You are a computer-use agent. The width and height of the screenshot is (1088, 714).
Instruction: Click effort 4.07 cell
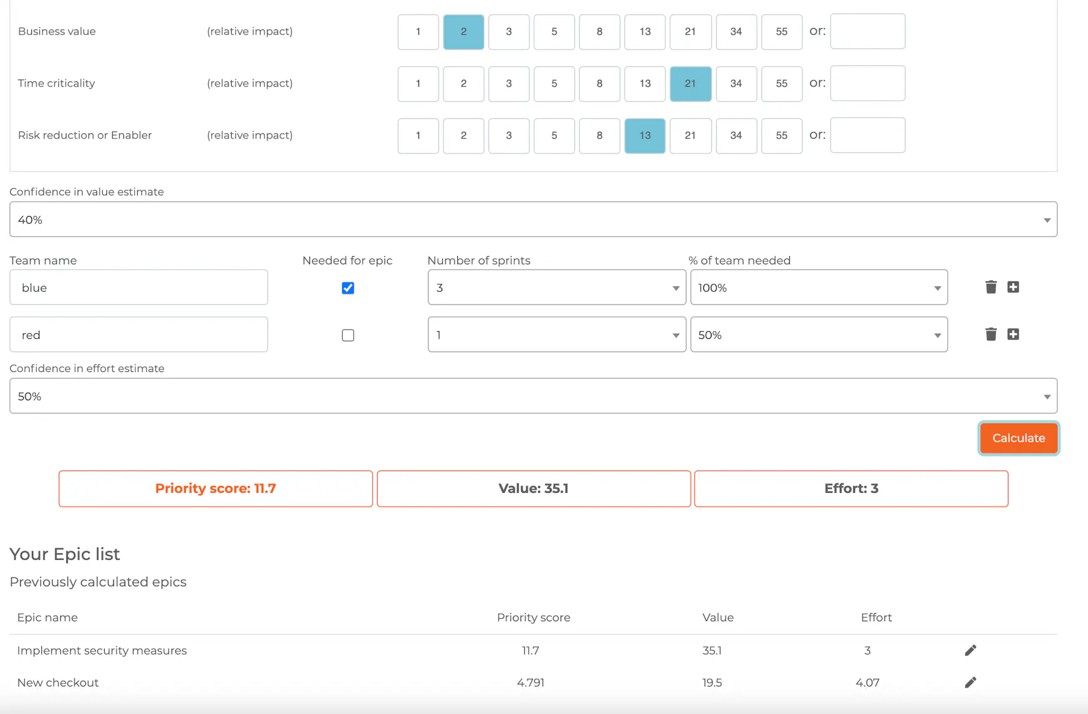[x=868, y=682]
